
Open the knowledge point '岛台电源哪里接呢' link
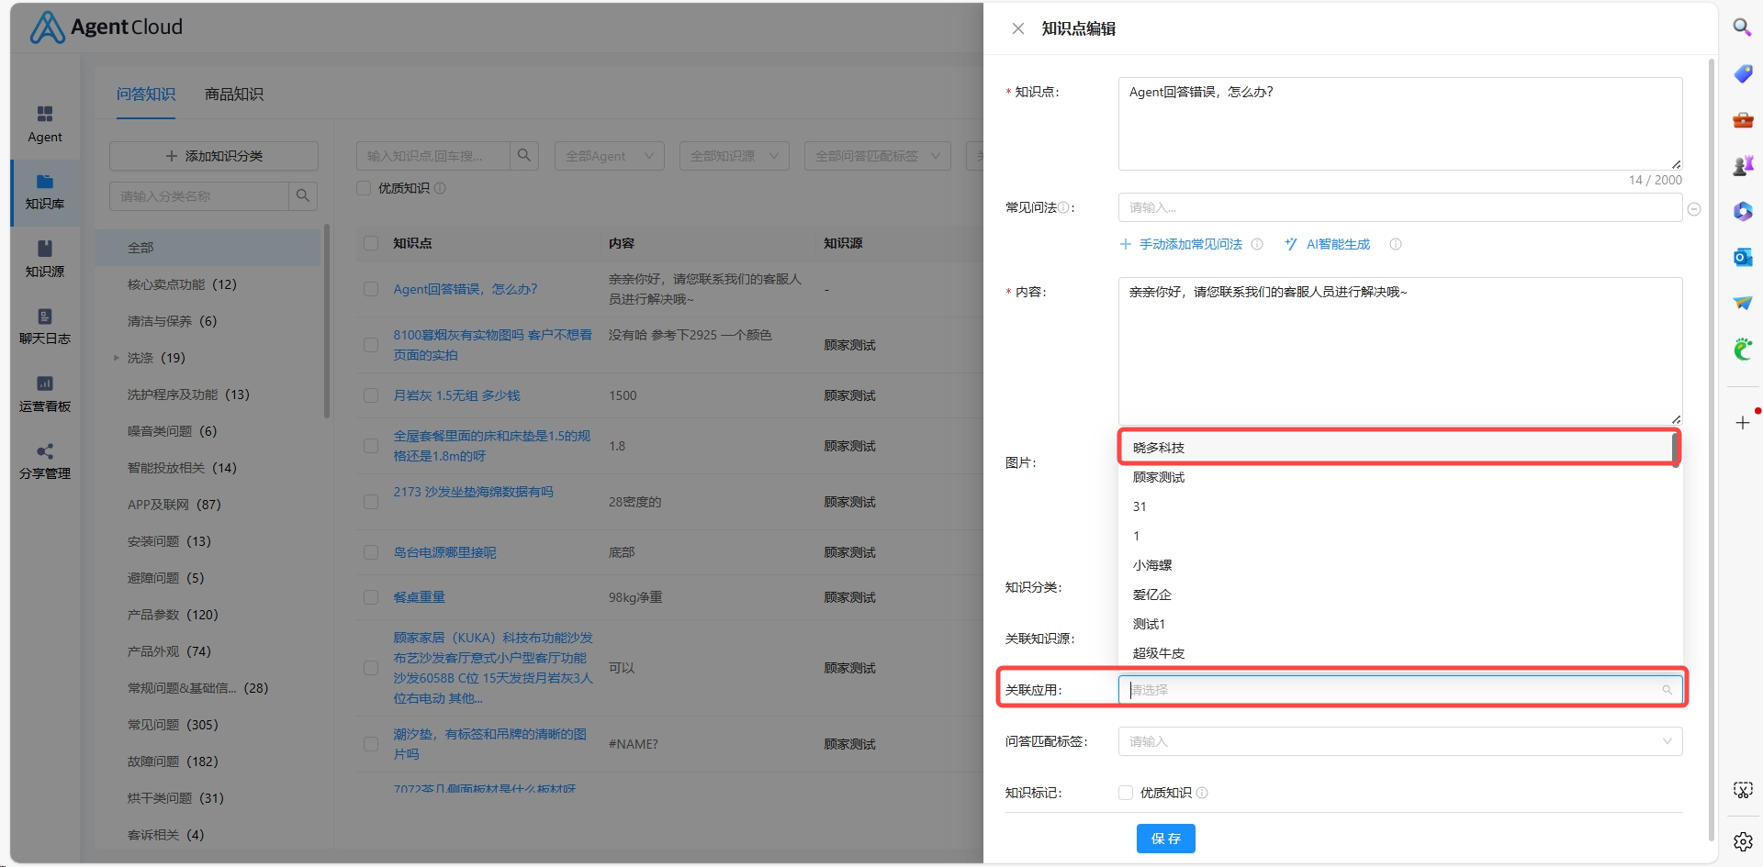coord(445,552)
